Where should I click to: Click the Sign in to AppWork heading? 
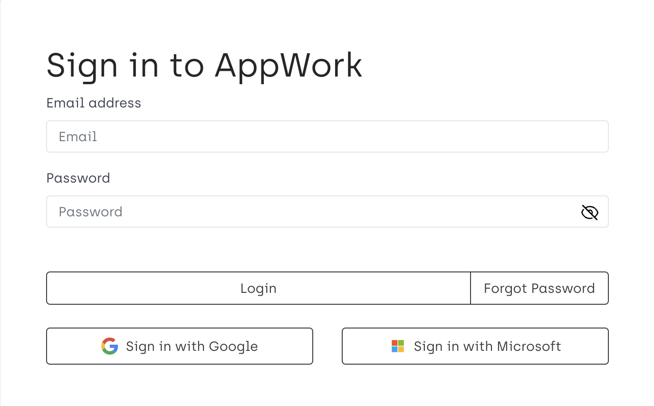point(204,65)
